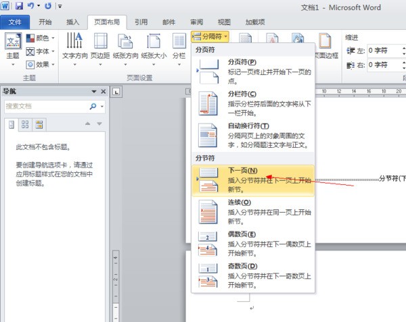Click the right indent 右 value field
Image resolution: width=406 pixels, height=322 pixels.
[385, 65]
